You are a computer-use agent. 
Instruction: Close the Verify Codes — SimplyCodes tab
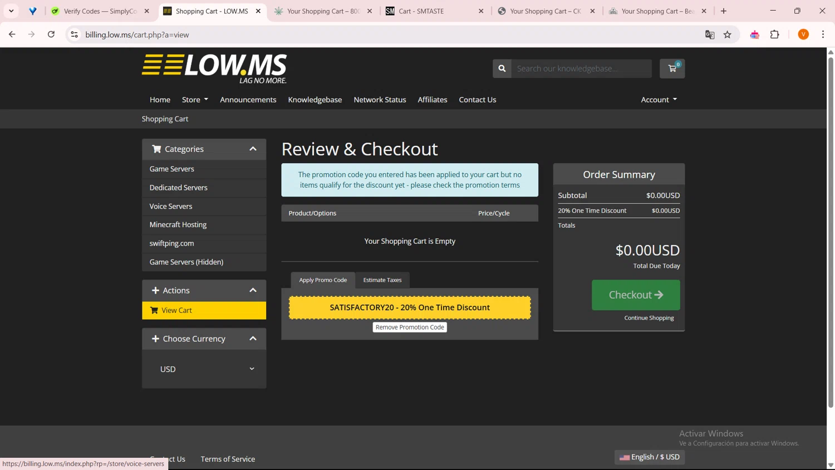pyautogui.click(x=147, y=11)
